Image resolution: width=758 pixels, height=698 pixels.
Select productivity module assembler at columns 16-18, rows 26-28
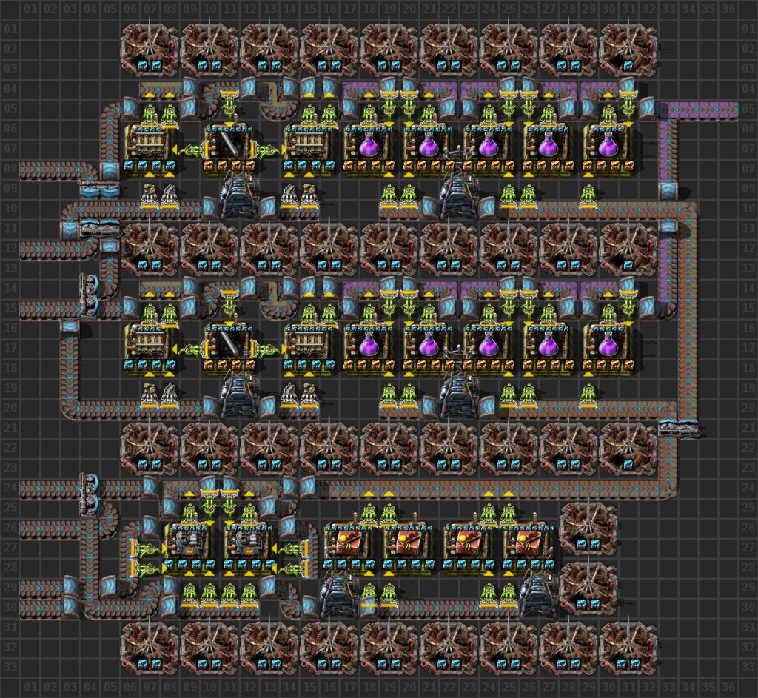349,547
